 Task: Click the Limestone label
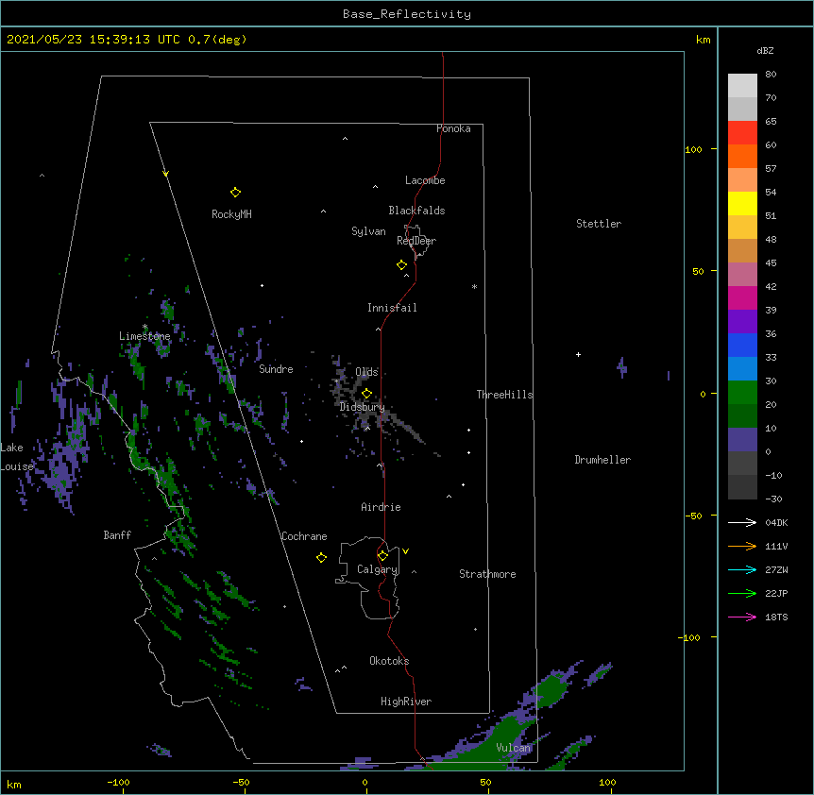[x=144, y=336]
